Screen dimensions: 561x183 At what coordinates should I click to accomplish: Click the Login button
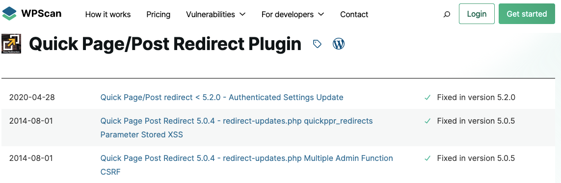(477, 14)
